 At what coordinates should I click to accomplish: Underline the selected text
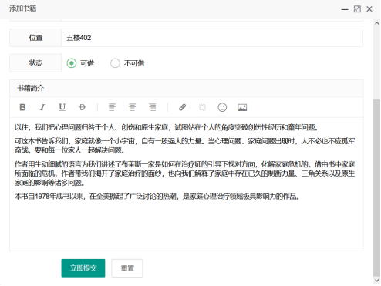click(62, 107)
